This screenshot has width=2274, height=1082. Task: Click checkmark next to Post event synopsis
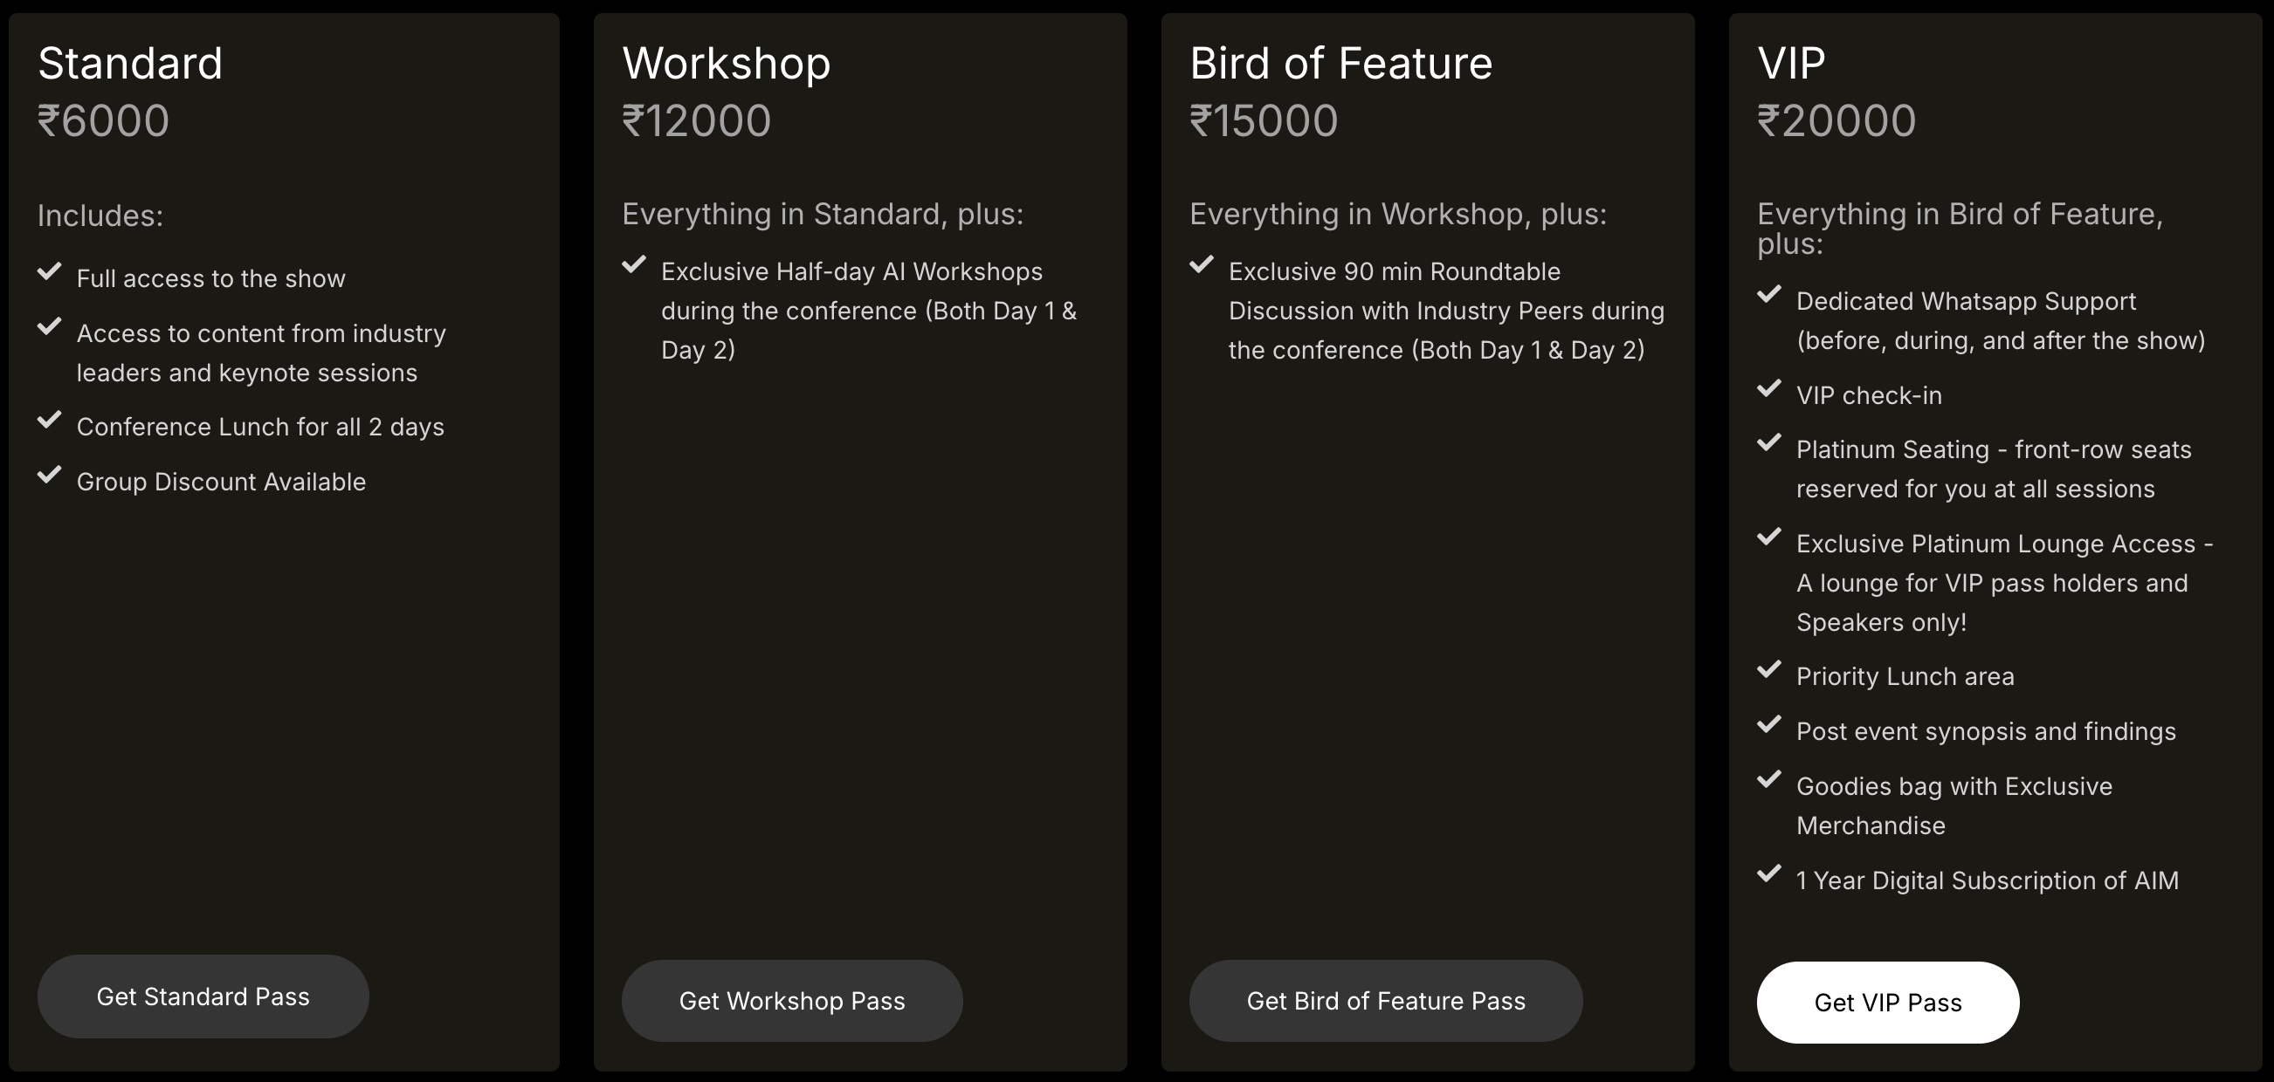(x=1769, y=724)
